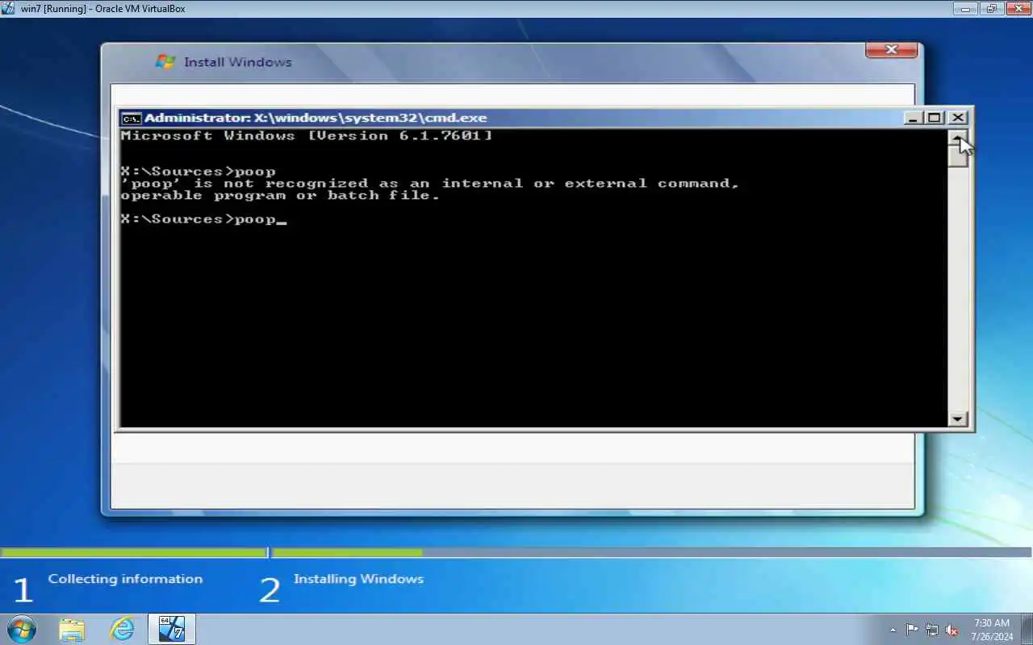Click the muted volume tray icon
The image size is (1033, 645).
951,630
